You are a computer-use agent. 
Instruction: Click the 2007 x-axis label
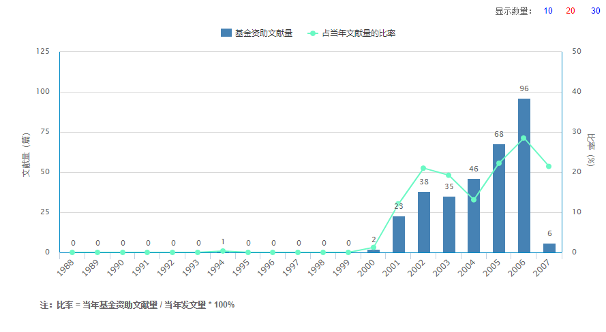pyautogui.click(x=542, y=267)
